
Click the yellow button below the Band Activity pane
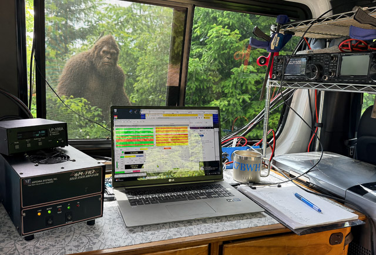[144, 149]
